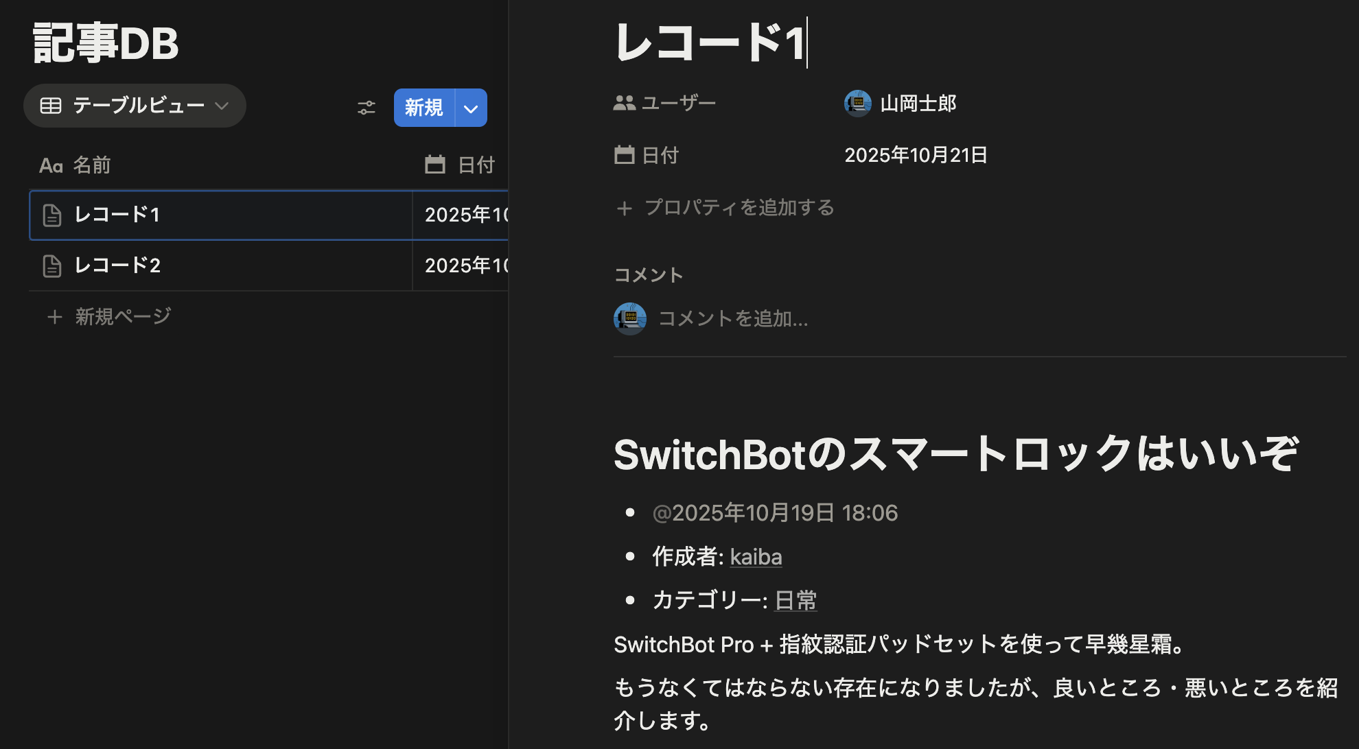The image size is (1359, 749).
Task: Click the 名前 column header
Action: [92, 165]
